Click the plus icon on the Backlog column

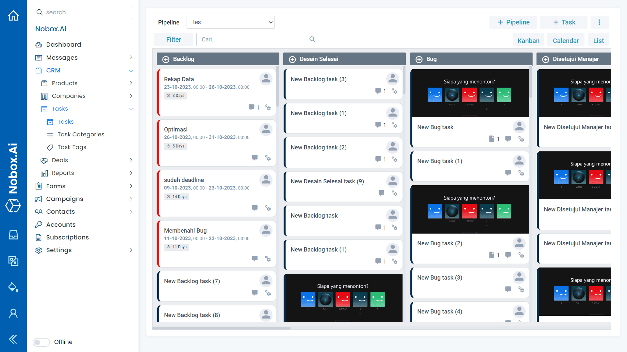(166, 59)
